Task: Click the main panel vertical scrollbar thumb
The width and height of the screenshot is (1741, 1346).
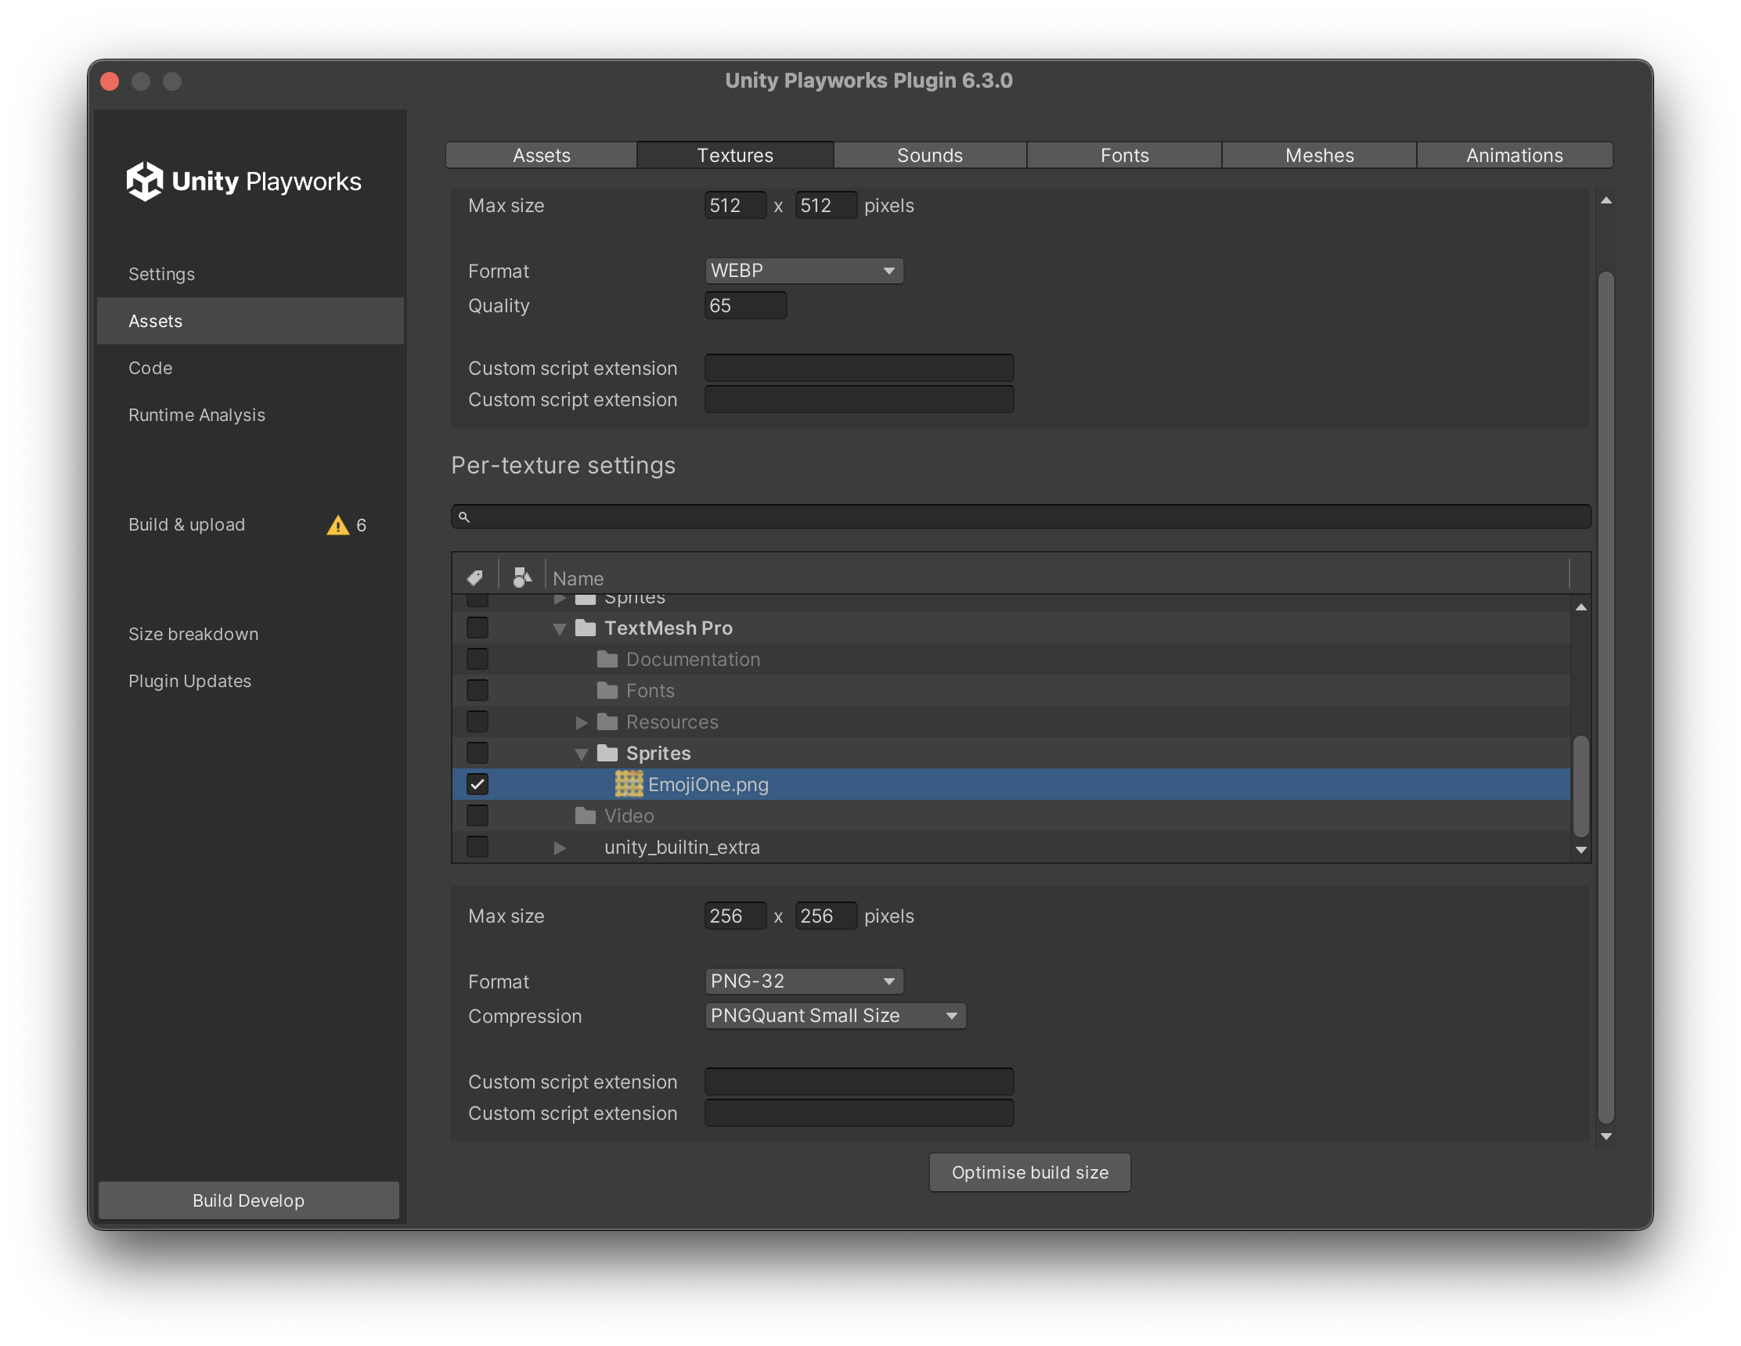Action: click(x=1606, y=697)
